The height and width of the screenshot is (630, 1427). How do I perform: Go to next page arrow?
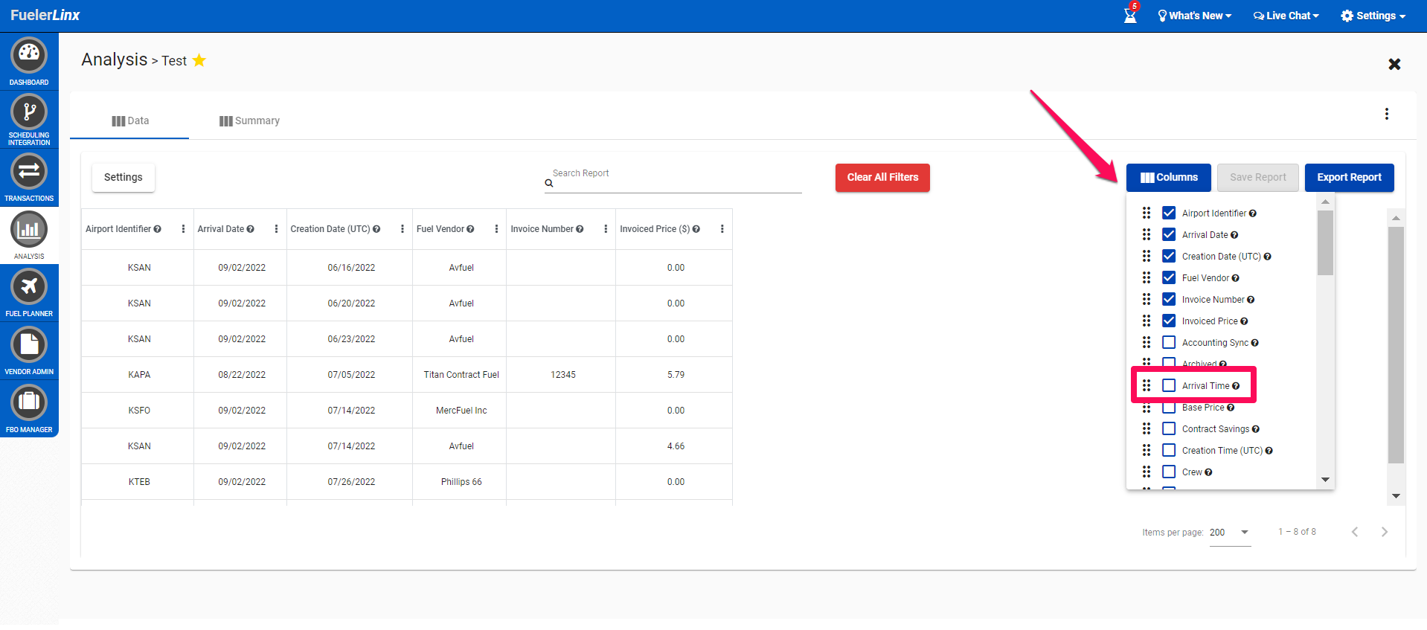[1385, 532]
